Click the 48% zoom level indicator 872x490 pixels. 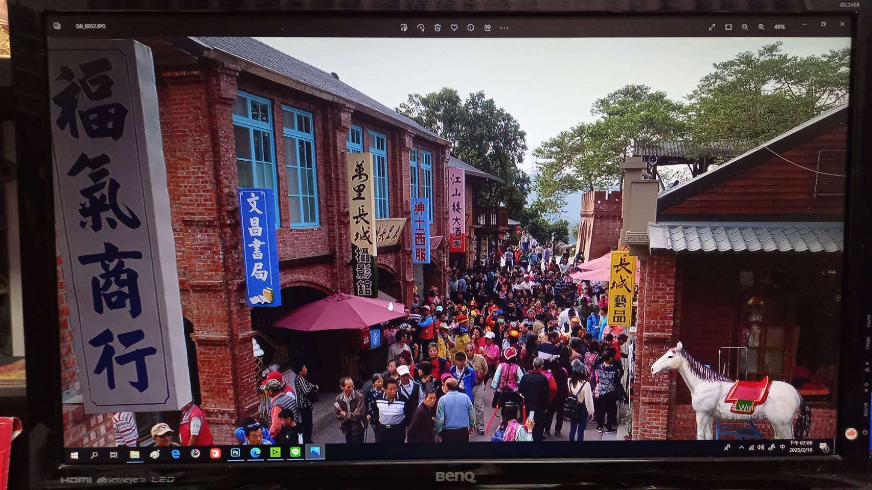click(x=779, y=27)
